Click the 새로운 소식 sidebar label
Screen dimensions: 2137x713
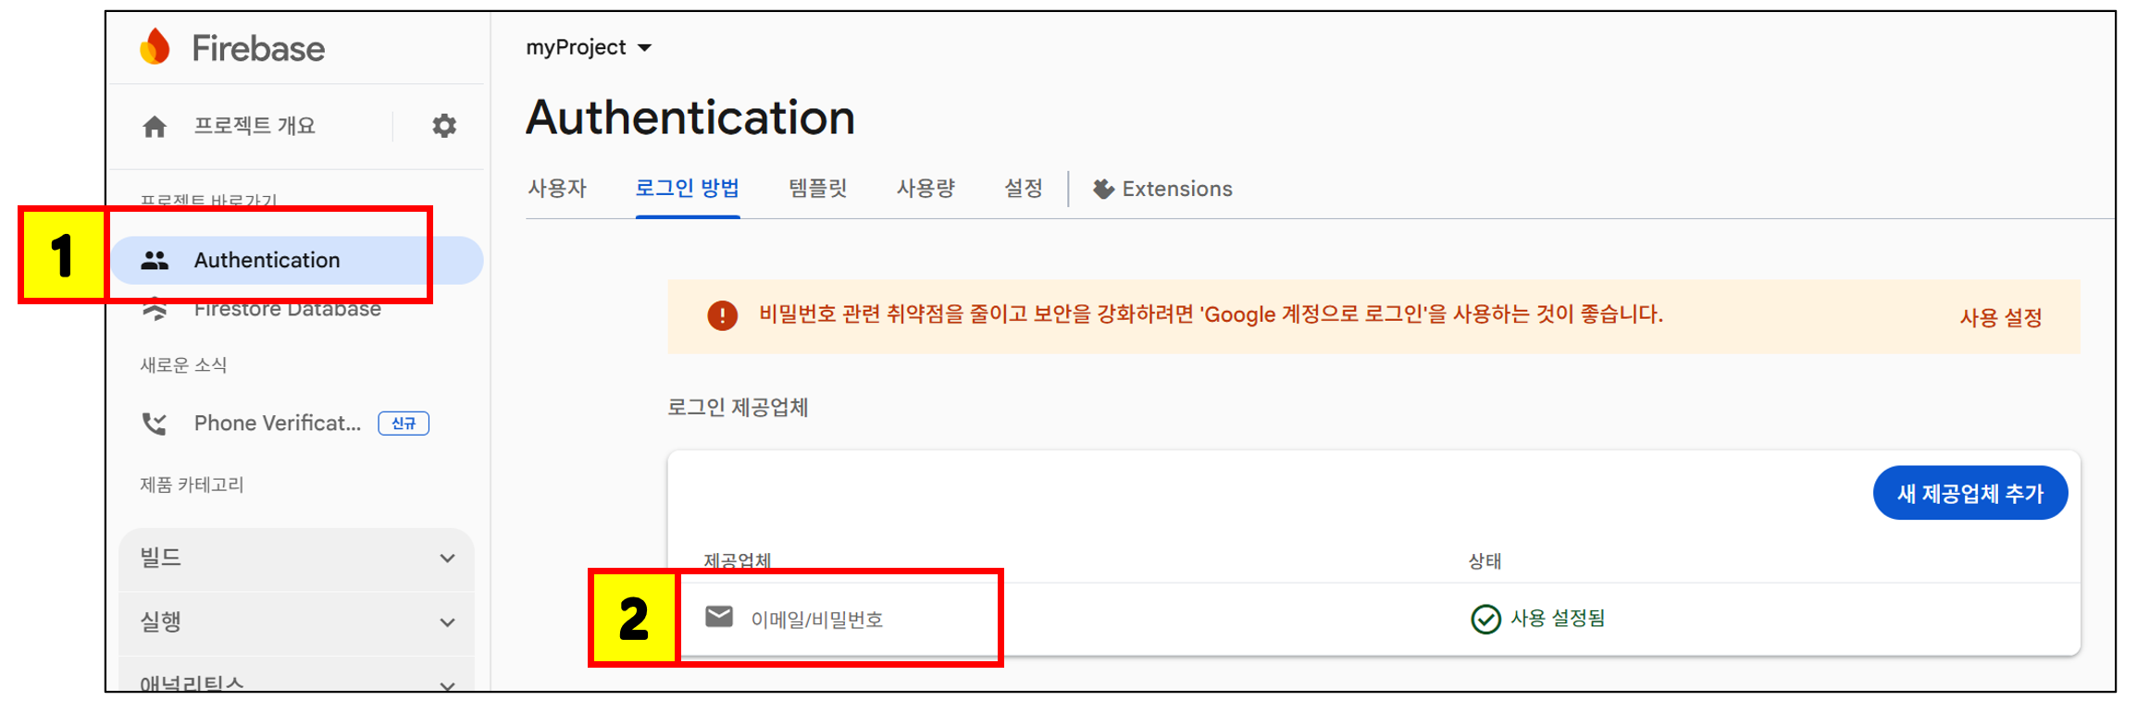point(183,365)
